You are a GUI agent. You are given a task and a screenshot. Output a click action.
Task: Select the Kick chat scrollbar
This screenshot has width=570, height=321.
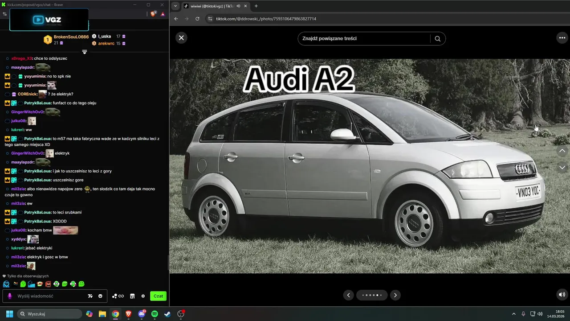[167, 263]
